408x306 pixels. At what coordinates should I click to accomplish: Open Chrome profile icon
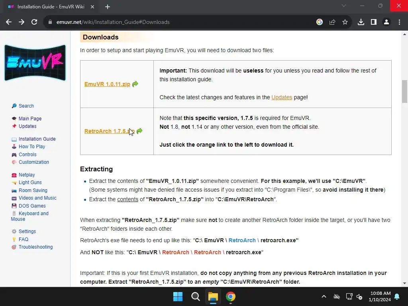click(386, 22)
